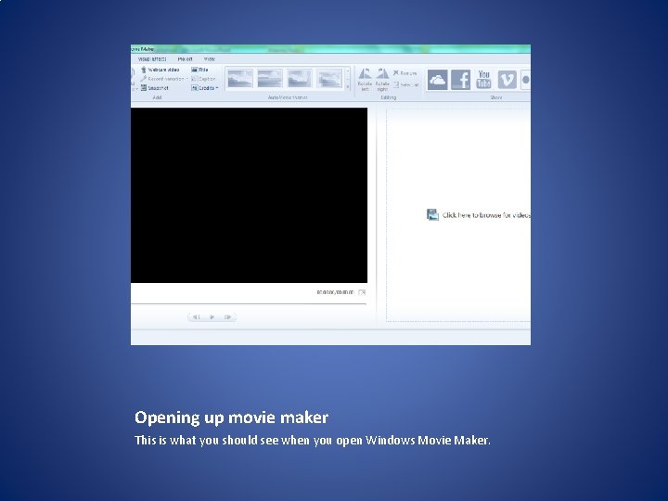Expand the AutoMovie themes gallery
This screenshot has height=501, width=668.
tap(348, 87)
